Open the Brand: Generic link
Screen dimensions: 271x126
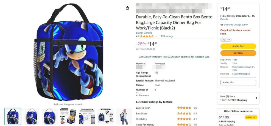(x=144, y=33)
